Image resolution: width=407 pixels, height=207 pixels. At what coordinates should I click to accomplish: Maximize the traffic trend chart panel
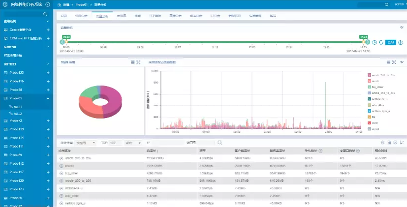point(395,62)
